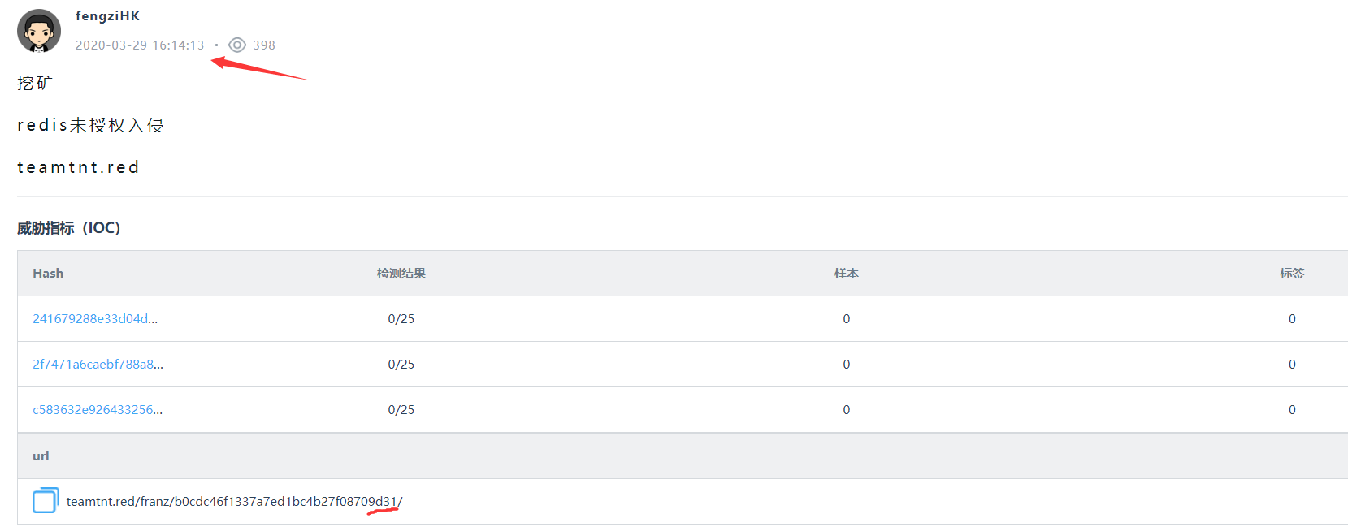
Task: Click the post timestamp 2020-03-29 16:14:13
Action: (x=140, y=45)
